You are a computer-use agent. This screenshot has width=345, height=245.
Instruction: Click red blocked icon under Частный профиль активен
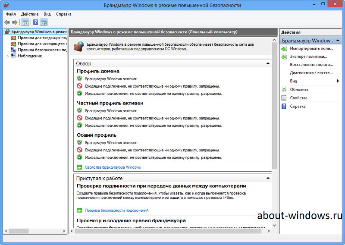(x=79, y=118)
